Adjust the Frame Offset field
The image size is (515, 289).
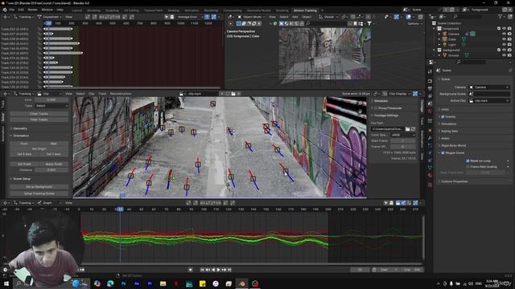(x=402, y=146)
